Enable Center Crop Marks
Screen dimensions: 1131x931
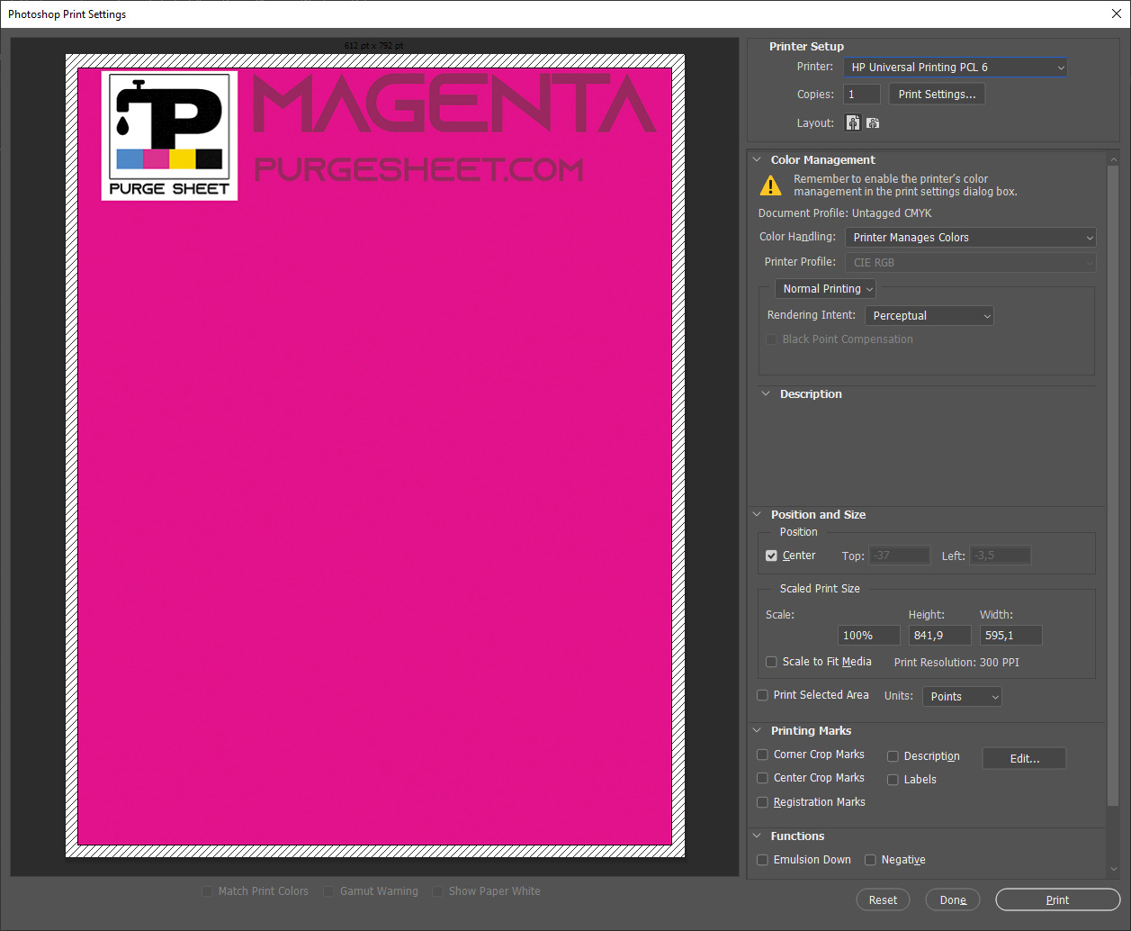pos(762,778)
